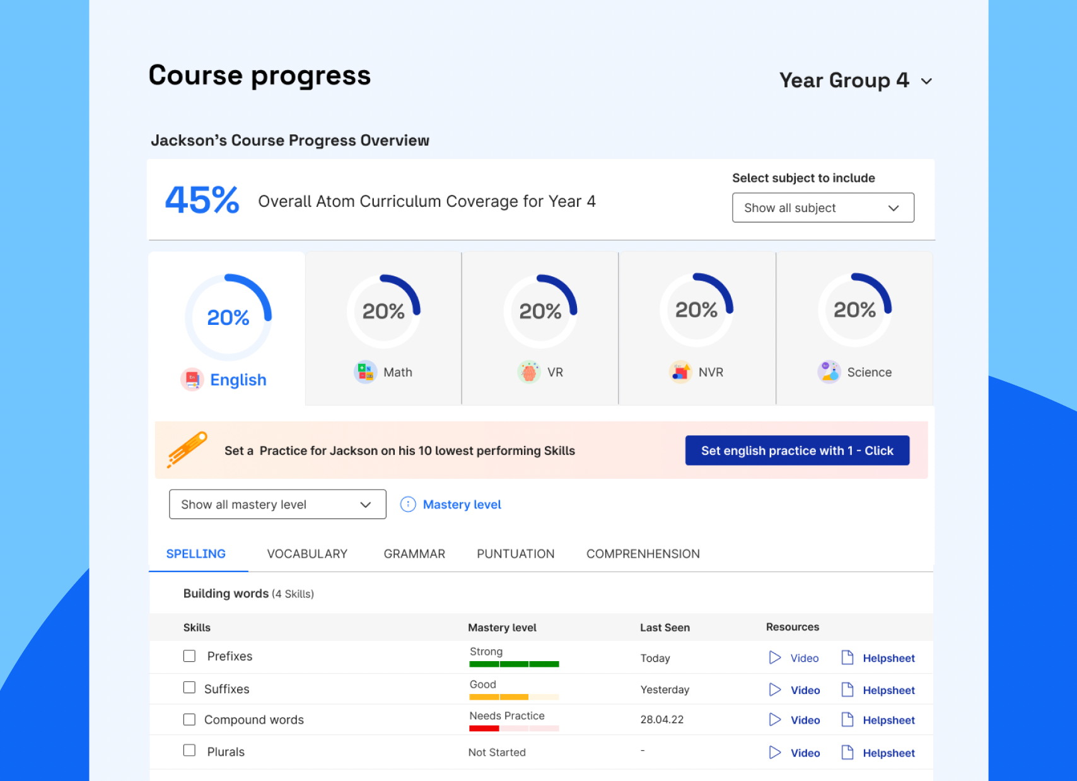Switch to the VOCABULARY tab
The image size is (1077, 781).
(x=307, y=553)
